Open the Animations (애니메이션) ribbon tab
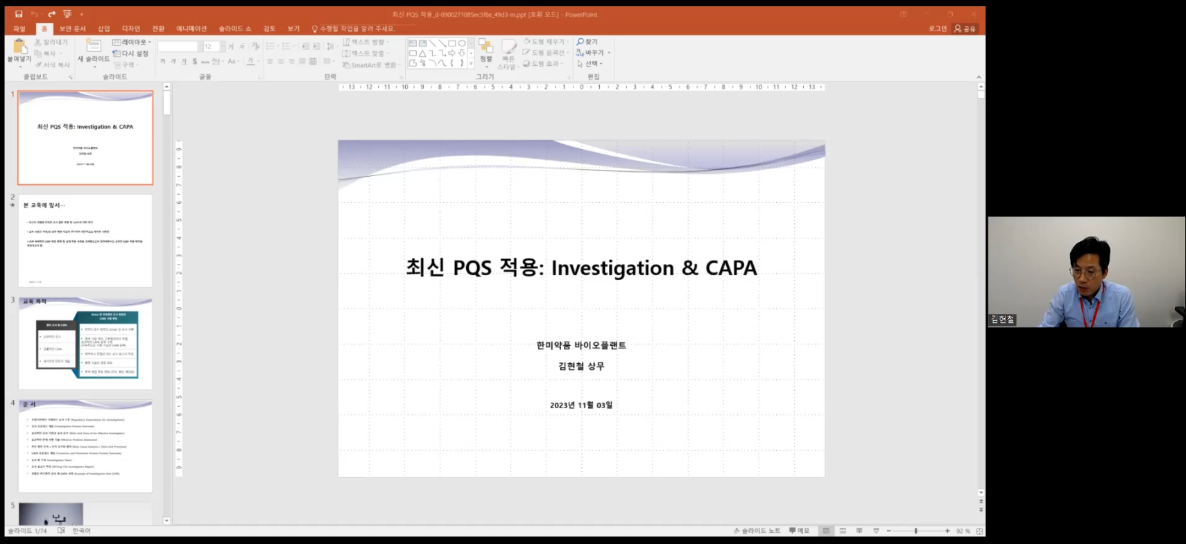 [191, 28]
